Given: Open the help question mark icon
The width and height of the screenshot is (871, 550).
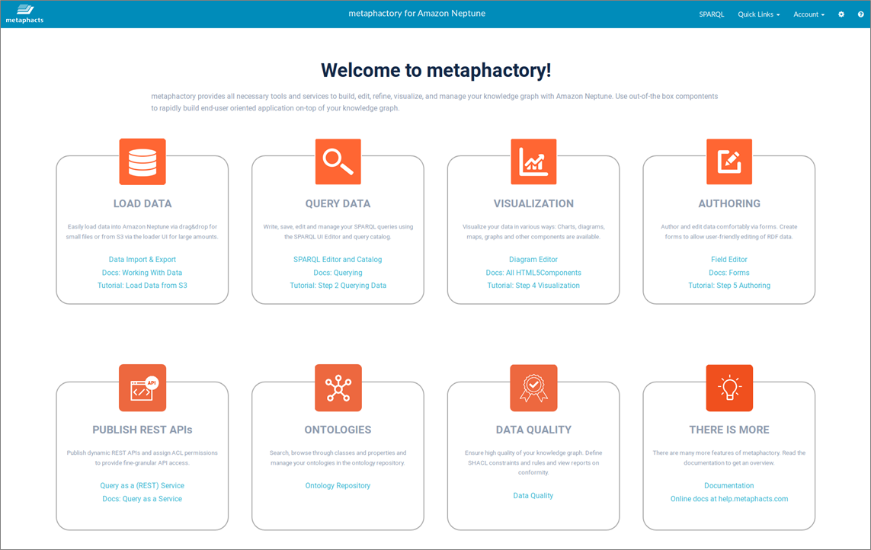Looking at the screenshot, I should pos(860,14).
